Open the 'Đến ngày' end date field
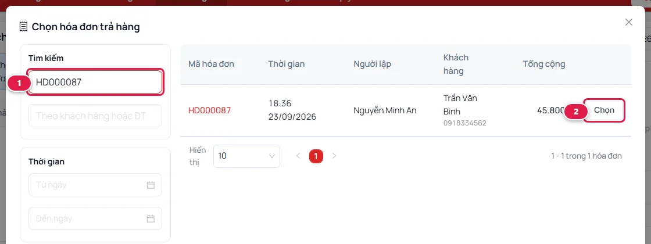 coord(95,218)
